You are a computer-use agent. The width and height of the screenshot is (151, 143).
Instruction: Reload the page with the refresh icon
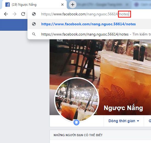(x=23, y=14)
